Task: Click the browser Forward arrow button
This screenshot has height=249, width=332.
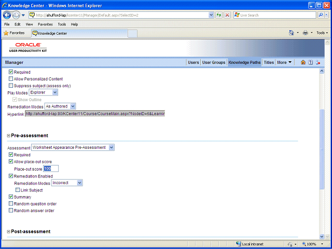Action: [16, 15]
